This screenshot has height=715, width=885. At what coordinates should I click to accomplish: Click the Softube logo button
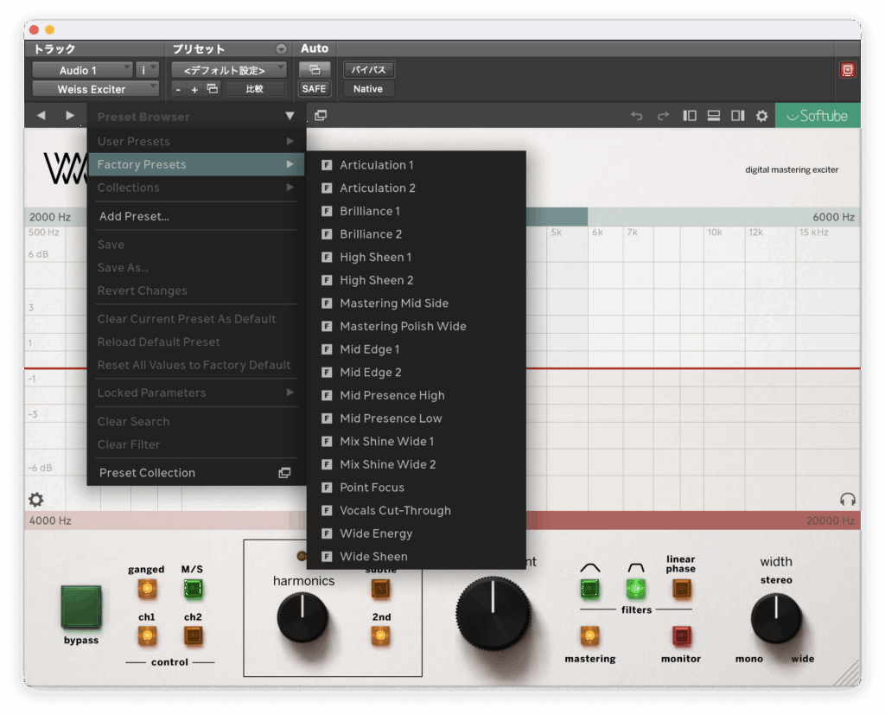[818, 116]
